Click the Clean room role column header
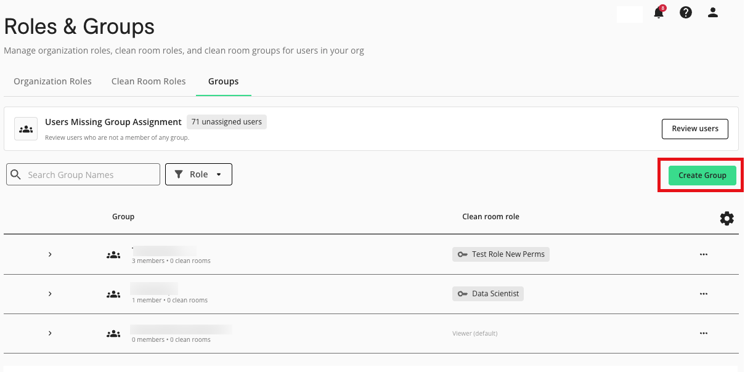This screenshot has width=745, height=372. click(x=491, y=217)
